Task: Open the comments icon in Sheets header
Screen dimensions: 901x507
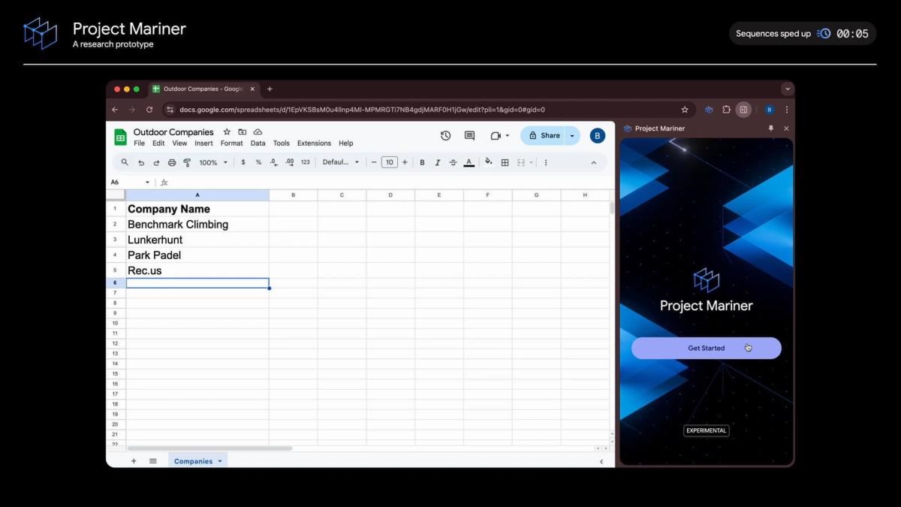Action: point(469,136)
